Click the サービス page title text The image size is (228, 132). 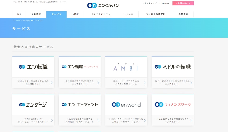pyautogui.click(x=21, y=29)
